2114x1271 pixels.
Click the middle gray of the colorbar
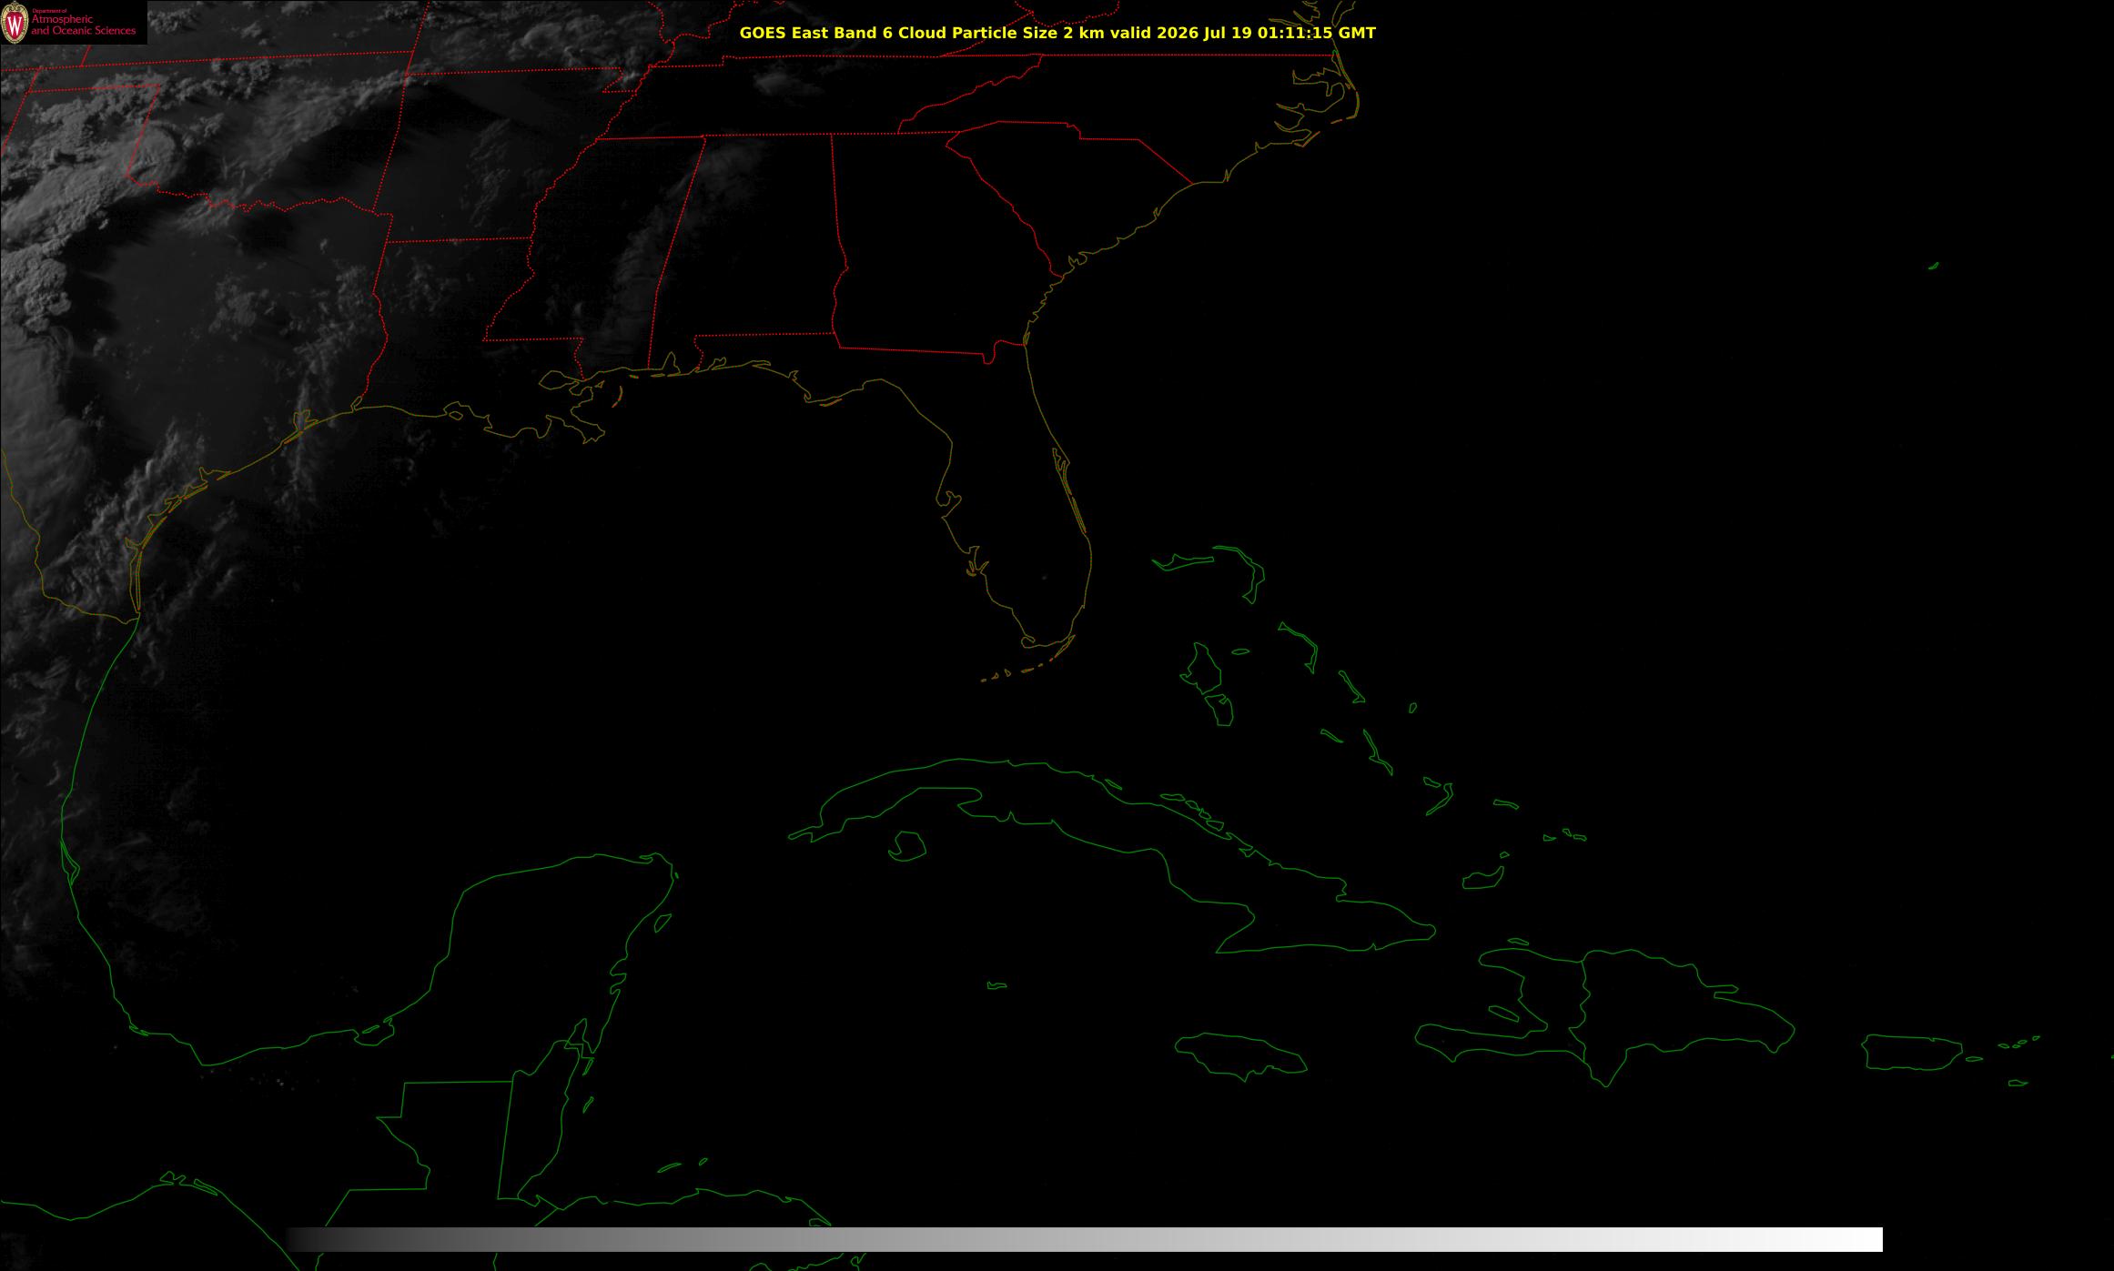coord(1085,1239)
